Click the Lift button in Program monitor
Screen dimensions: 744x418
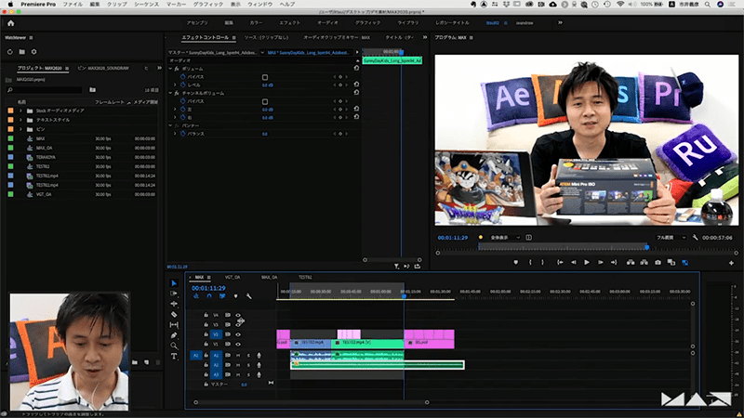coord(631,262)
